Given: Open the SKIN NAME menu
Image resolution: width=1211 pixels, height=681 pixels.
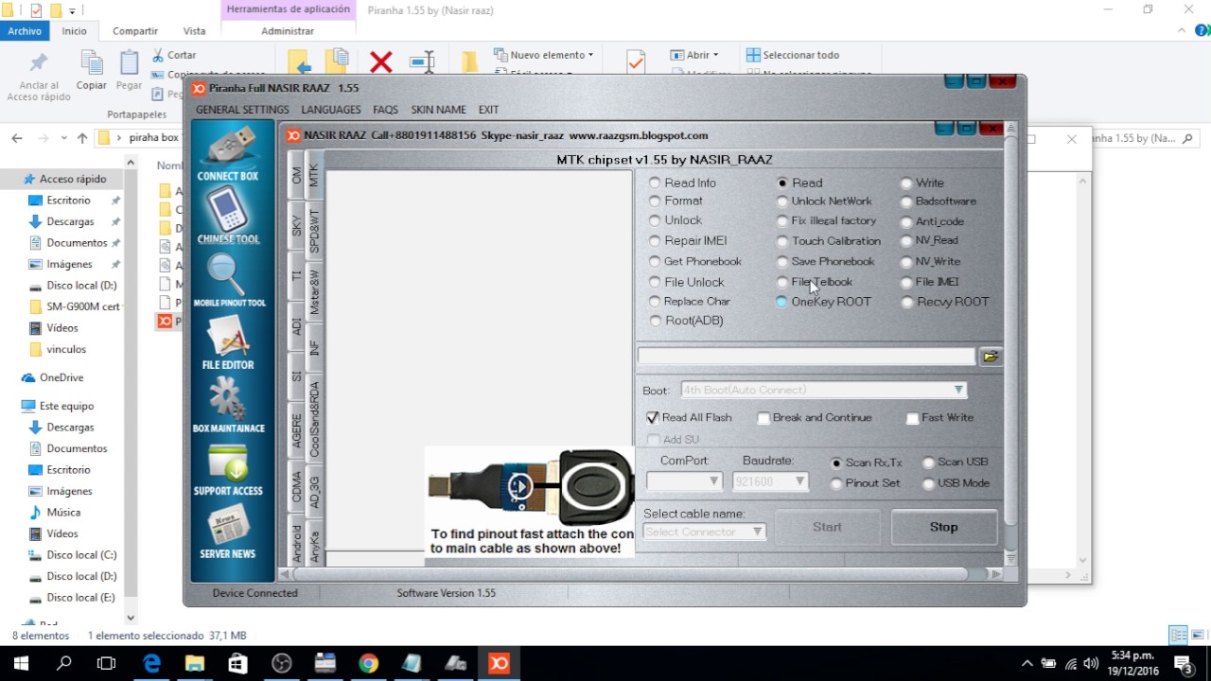Looking at the screenshot, I should tap(438, 110).
